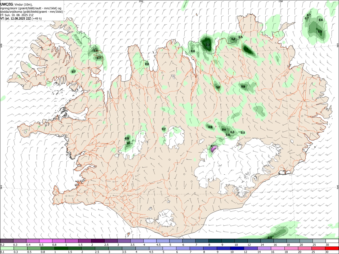Click the lower-row blue swatch between 8 and 9
The width and height of the screenshot is (339, 254).
pos(210,248)
